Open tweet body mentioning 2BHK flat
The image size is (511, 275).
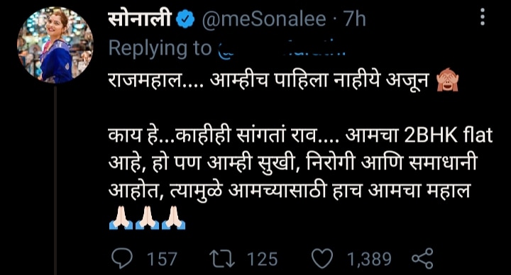click(300, 163)
